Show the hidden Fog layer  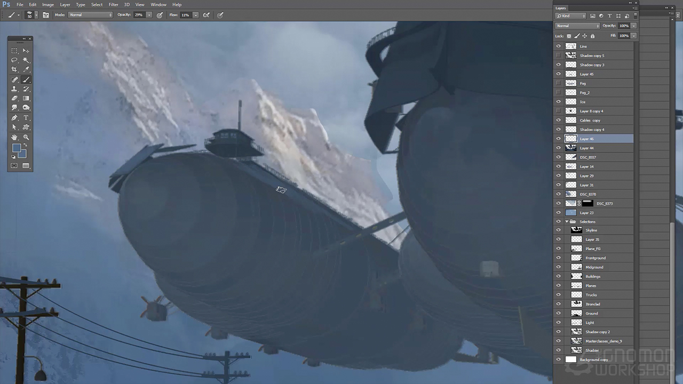pyautogui.click(x=558, y=83)
